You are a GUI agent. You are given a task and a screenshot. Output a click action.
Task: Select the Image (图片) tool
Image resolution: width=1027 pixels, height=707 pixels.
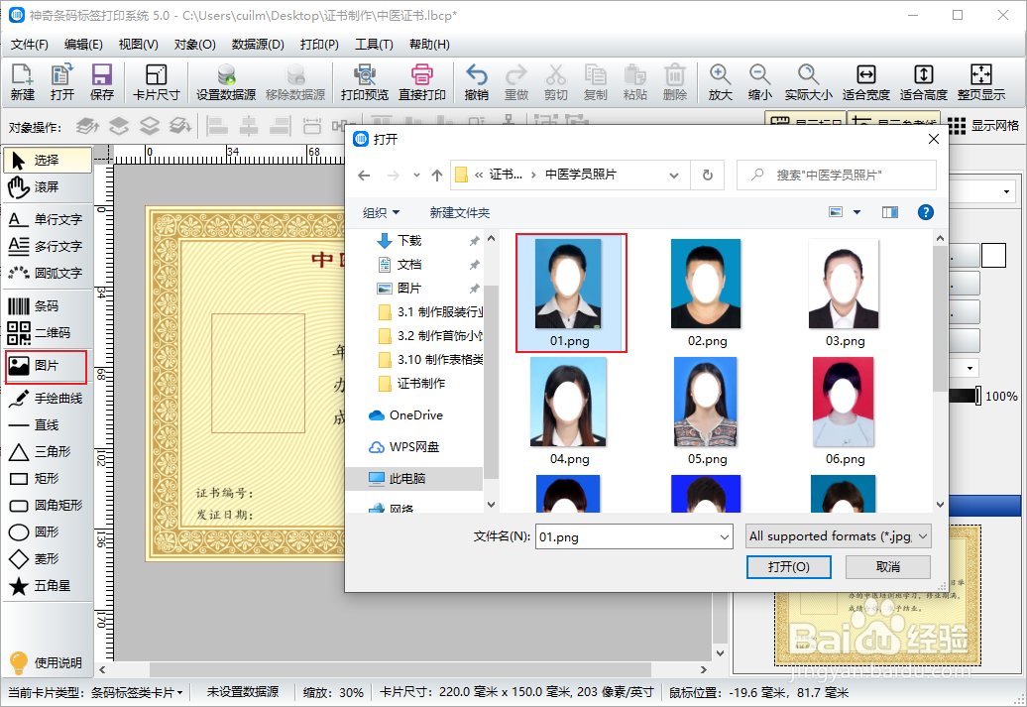pos(46,366)
